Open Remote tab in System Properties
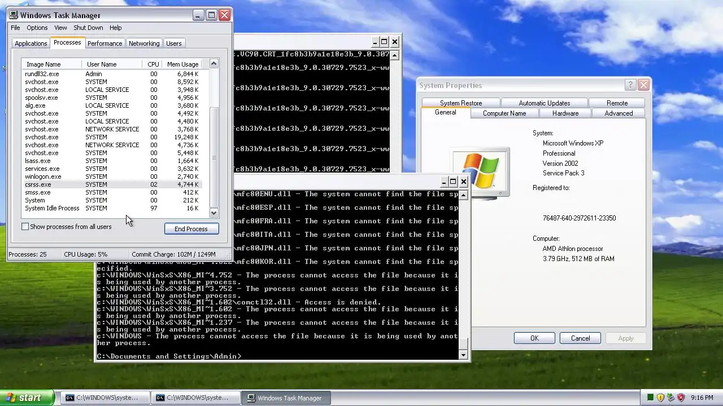 (617, 103)
